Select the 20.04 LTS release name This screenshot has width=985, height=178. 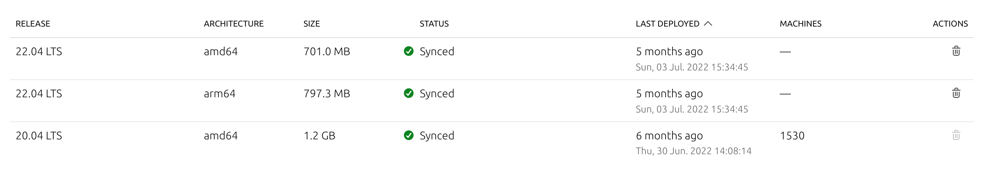pos(39,136)
